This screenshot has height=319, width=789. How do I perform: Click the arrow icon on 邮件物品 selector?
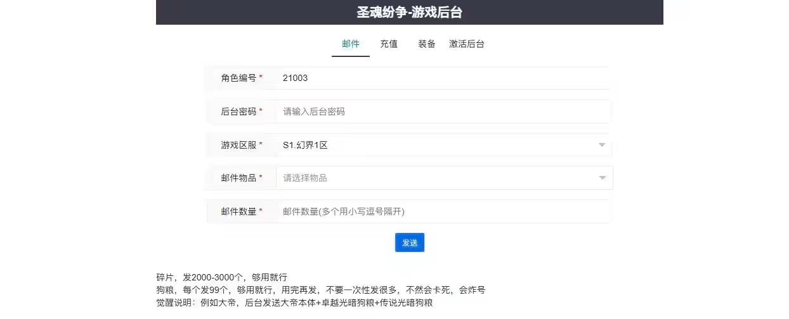click(x=602, y=178)
